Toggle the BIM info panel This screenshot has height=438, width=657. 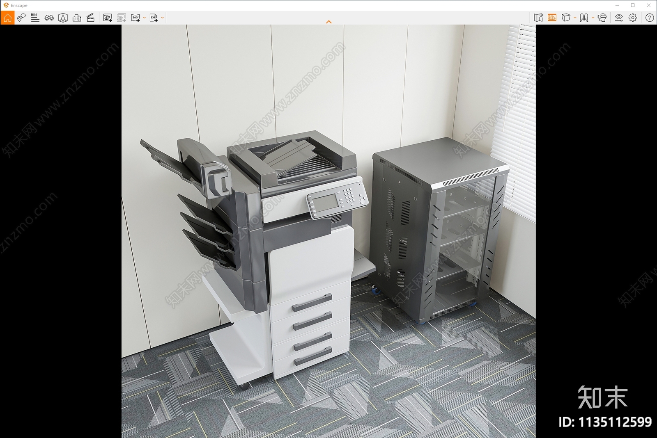coord(35,18)
